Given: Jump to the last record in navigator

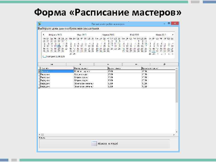Looking at the screenshot, I should pos(136,64).
